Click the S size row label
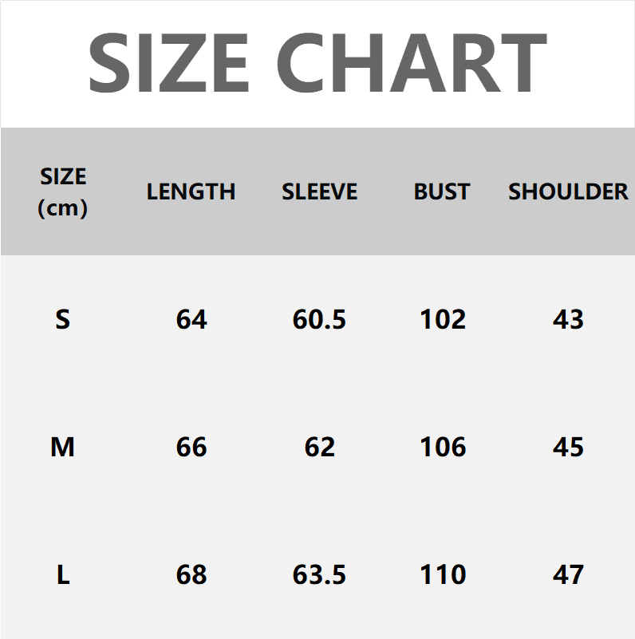 coord(63,319)
